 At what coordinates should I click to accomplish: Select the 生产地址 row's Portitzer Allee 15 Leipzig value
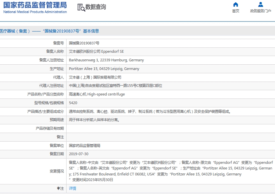pos(104,69)
